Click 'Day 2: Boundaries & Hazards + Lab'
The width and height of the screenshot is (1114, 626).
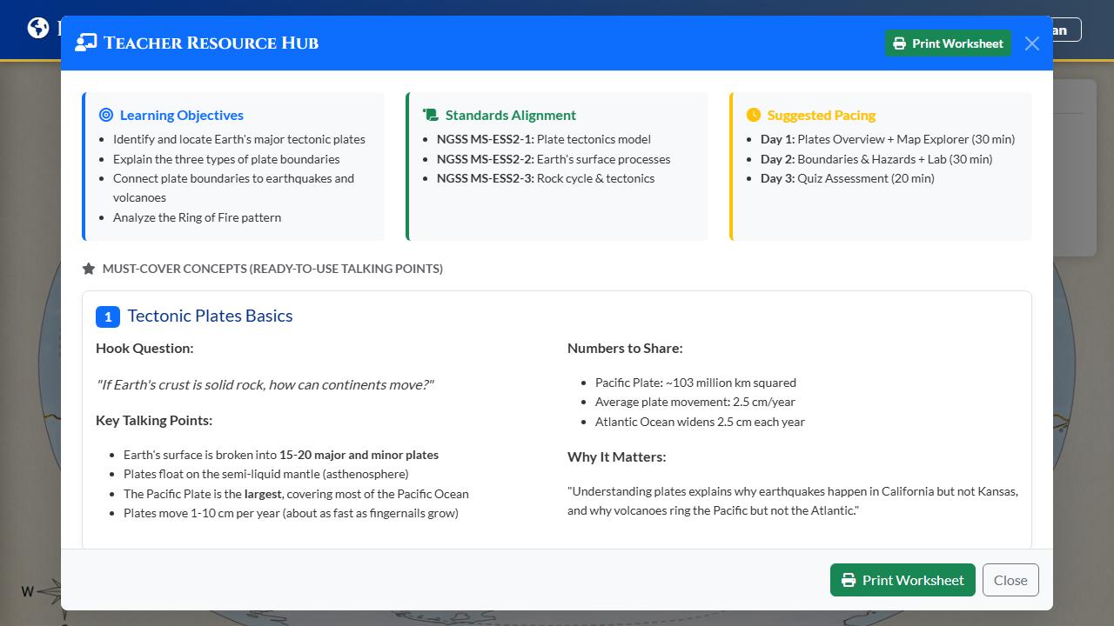876,159
